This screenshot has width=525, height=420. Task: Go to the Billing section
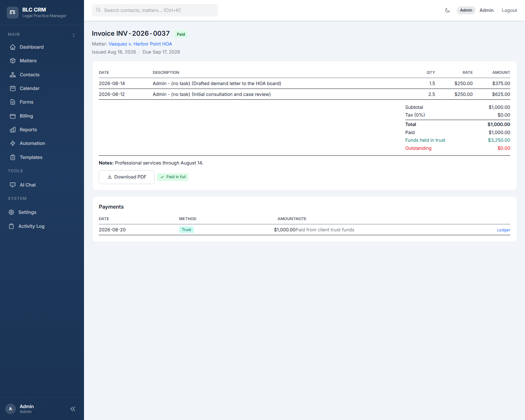tap(42, 116)
